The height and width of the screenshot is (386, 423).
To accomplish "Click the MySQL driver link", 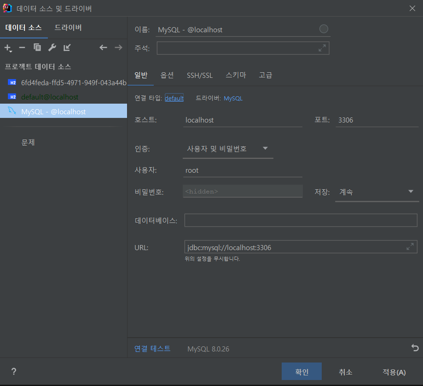I will coord(233,98).
